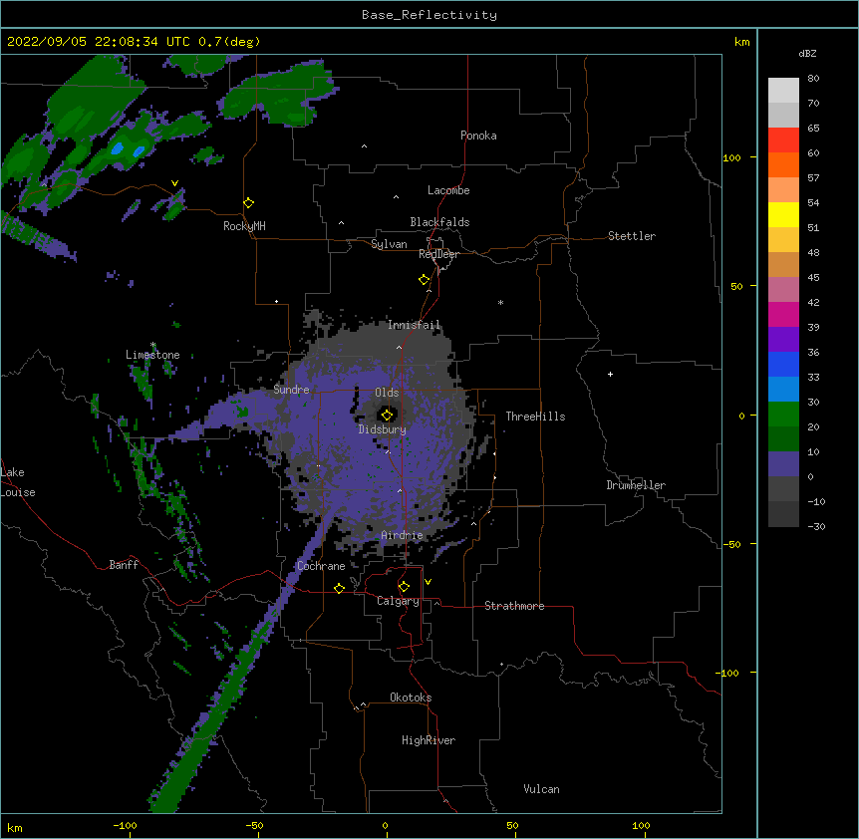This screenshot has width=859, height=839.
Task: Click the RockyMH town label
Action: click(244, 226)
